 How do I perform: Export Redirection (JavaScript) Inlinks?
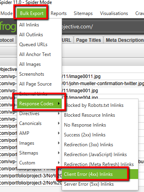pos(100,155)
